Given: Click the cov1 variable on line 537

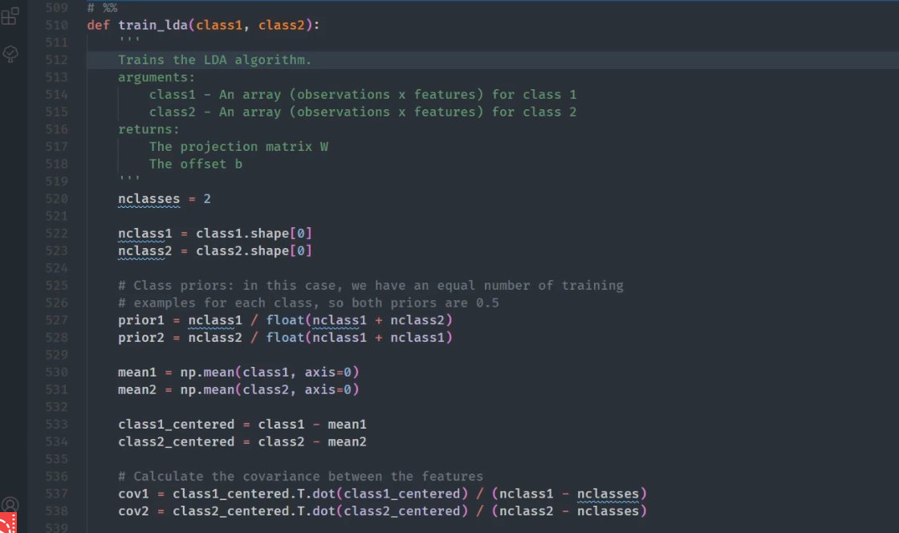Looking at the screenshot, I should (x=133, y=494).
